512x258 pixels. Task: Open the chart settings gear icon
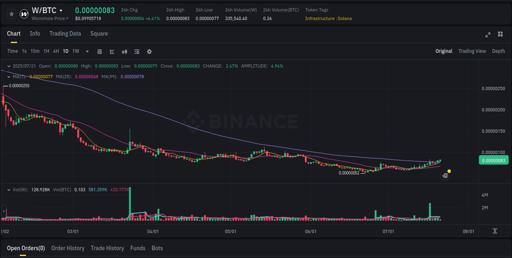click(149, 51)
